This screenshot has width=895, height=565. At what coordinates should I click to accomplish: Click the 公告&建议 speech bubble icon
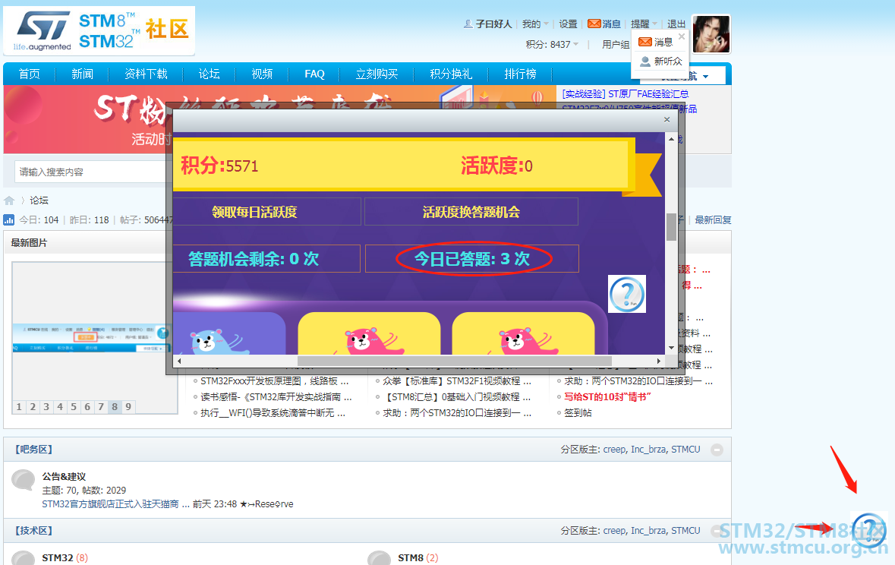point(23,481)
